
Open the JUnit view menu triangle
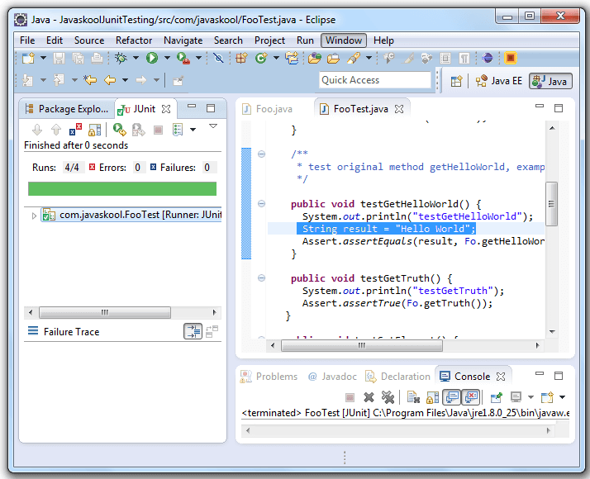(212, 126)
